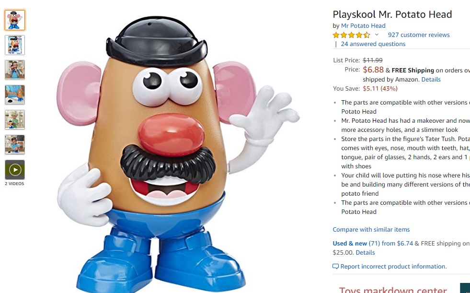Select the boxed packaging thumbnail
The height and width of the screenshot is (293, 470).
pyautogui.click(x=15, y=45)
